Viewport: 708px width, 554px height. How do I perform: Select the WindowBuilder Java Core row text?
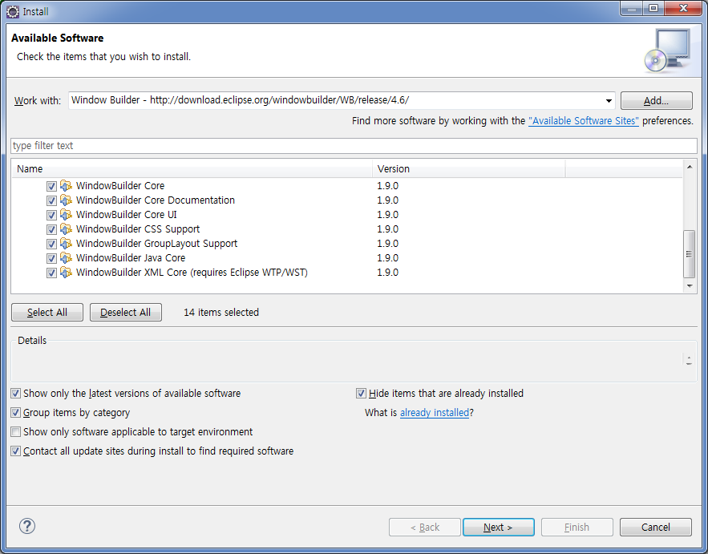pos(131,258)
